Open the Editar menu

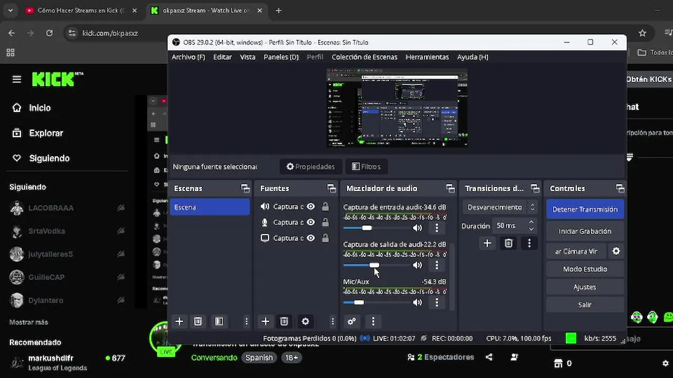click(x=222, y=57)
